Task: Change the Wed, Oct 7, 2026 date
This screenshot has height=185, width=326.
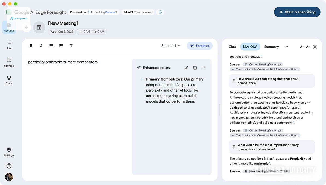Action: (62, 32)
